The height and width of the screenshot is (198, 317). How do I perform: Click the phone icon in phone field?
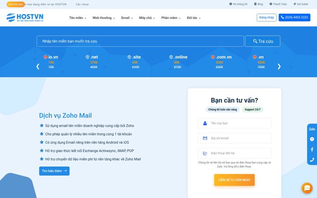[205, 153]
